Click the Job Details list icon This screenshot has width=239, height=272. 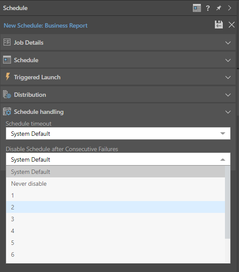(x=7, y=42)
